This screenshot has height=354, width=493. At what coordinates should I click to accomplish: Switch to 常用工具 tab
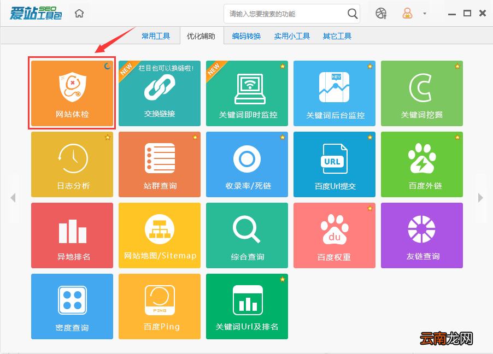(x=156, y=36)
